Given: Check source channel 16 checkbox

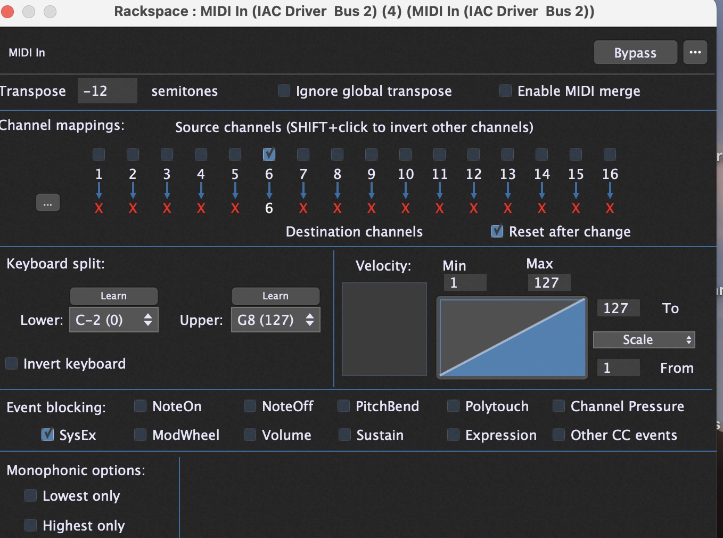Looking at the screenshot, I should coord(610,154).
